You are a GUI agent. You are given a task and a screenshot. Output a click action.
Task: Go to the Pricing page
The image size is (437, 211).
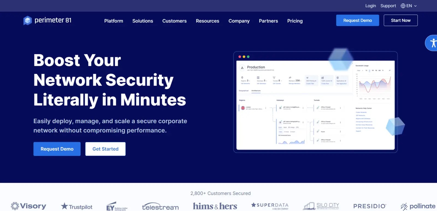coord(295,21)
